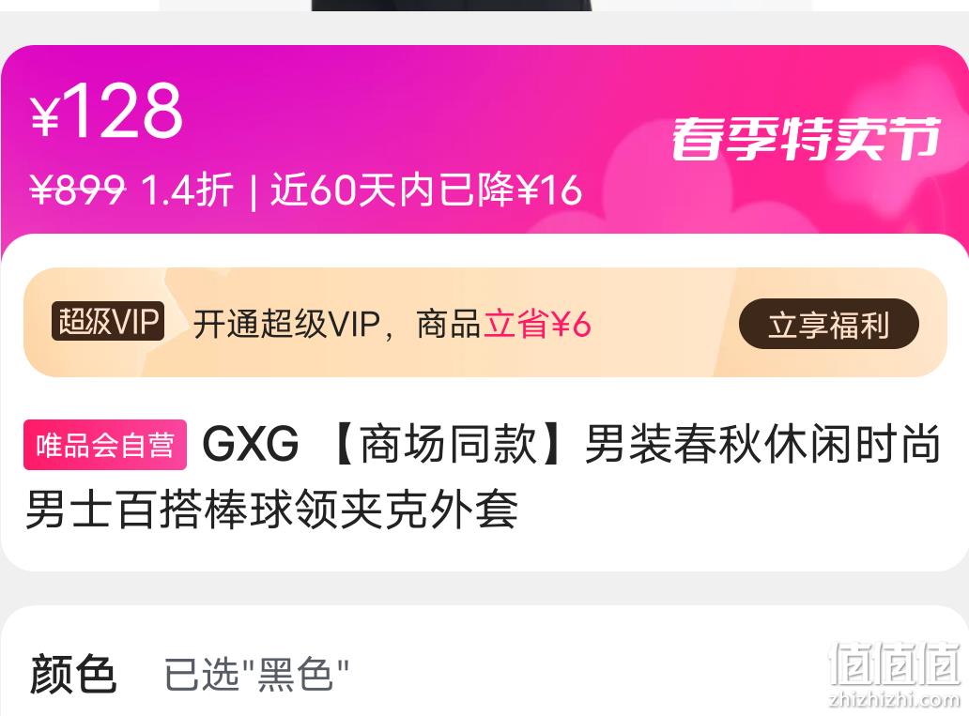Viewport: 969px width, 716px height.
Task: Tap the 开通超级VIP text
Action: (x=286, y=324)
